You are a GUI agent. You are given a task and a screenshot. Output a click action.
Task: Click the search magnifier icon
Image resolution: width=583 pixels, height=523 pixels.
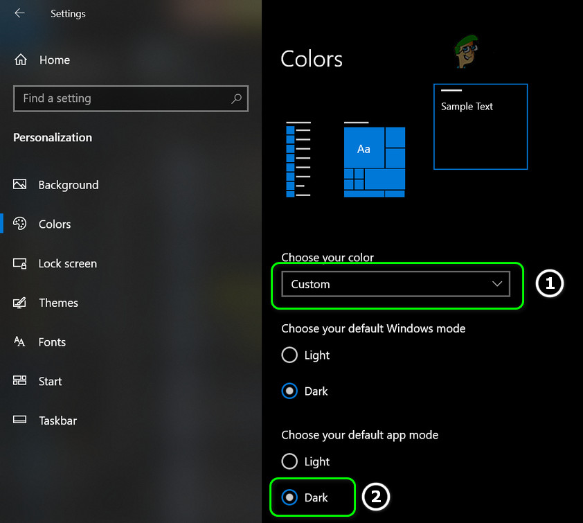237,98
